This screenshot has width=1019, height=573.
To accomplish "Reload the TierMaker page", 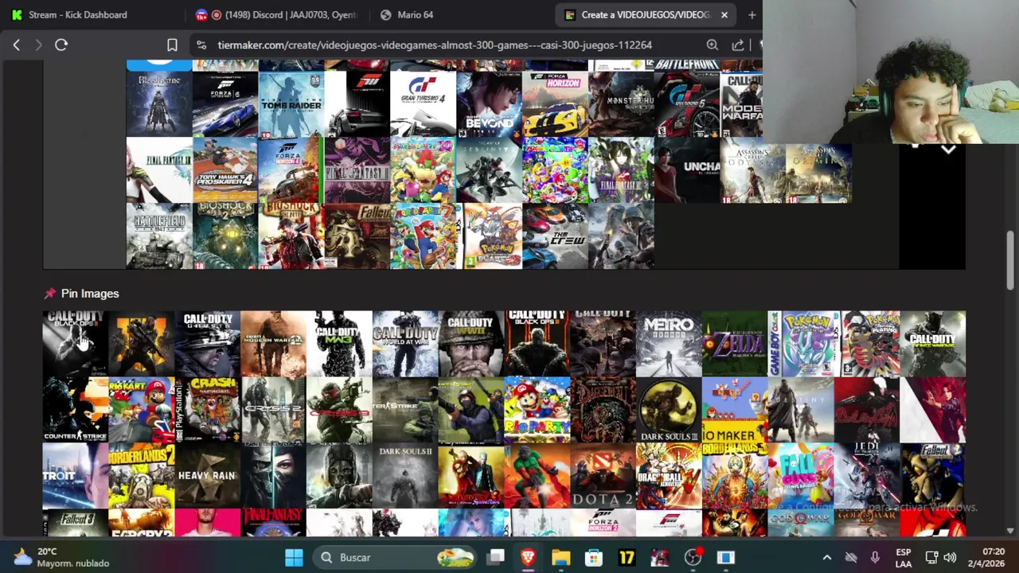I will [61, 45].
